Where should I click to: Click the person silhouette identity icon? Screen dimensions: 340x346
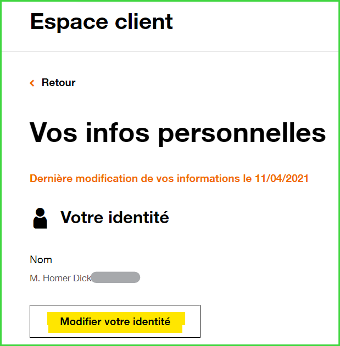[40, 218]
